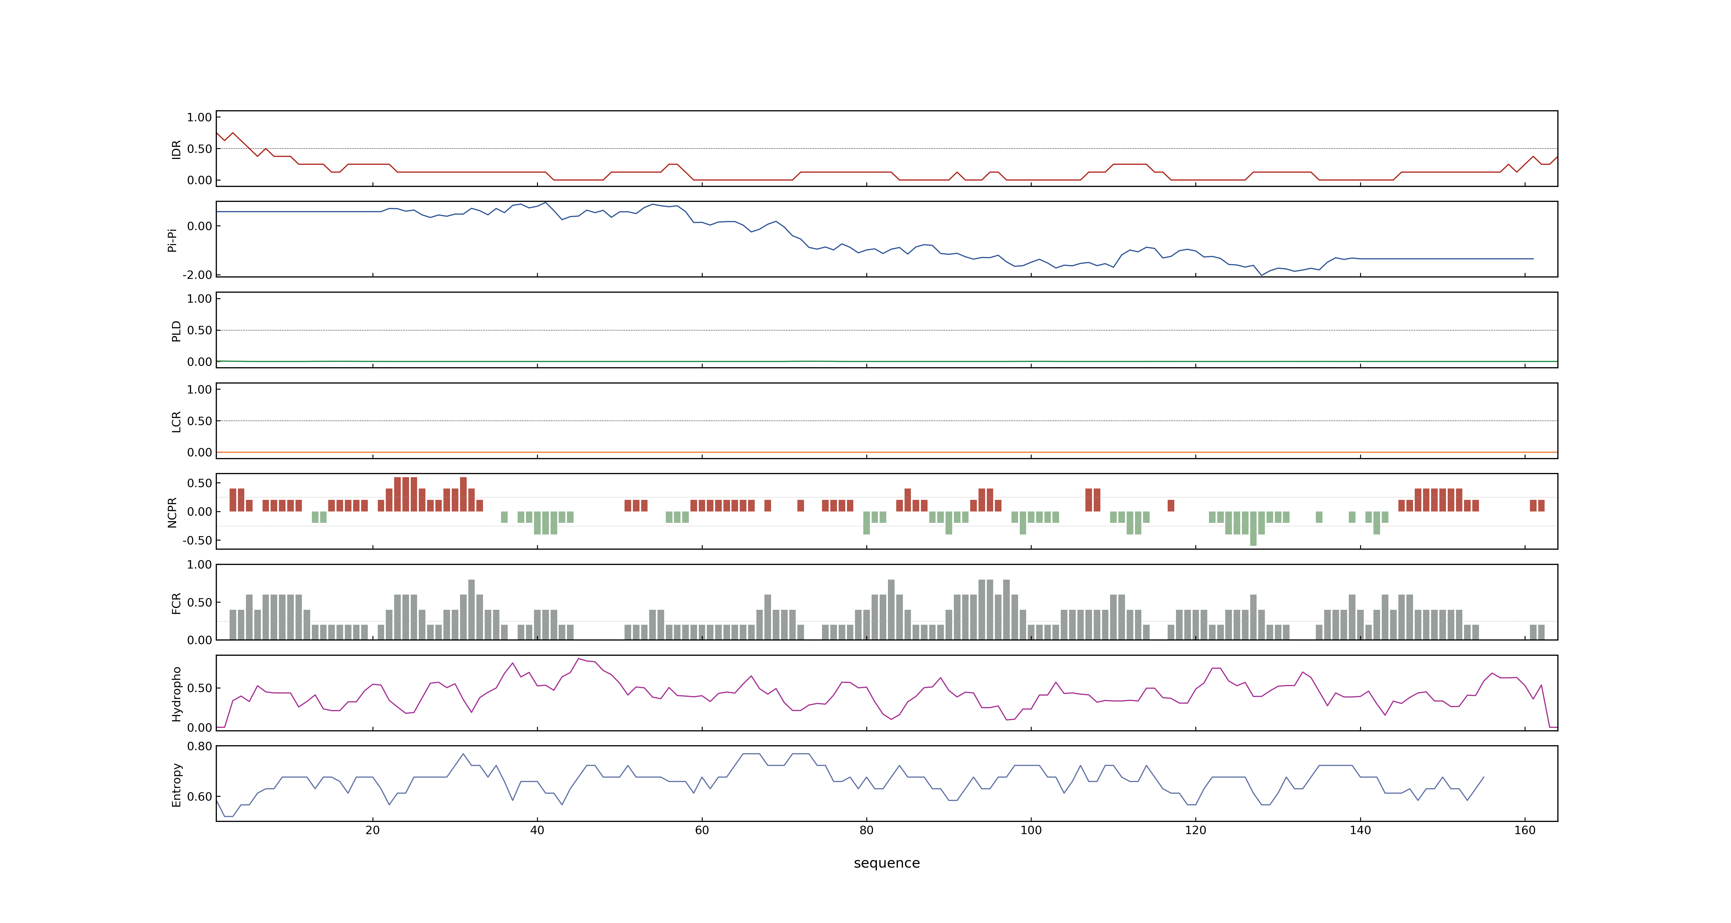The height and width of the screenshot is (923, 1731).
Task: Click the 0.50 tick on Hydropho axis
Action: (x=200, y=688)
